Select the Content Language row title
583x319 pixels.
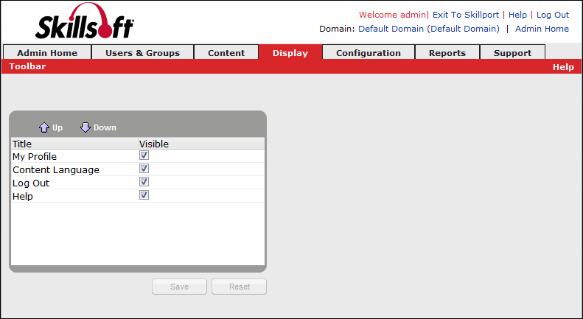click(56, 170)
